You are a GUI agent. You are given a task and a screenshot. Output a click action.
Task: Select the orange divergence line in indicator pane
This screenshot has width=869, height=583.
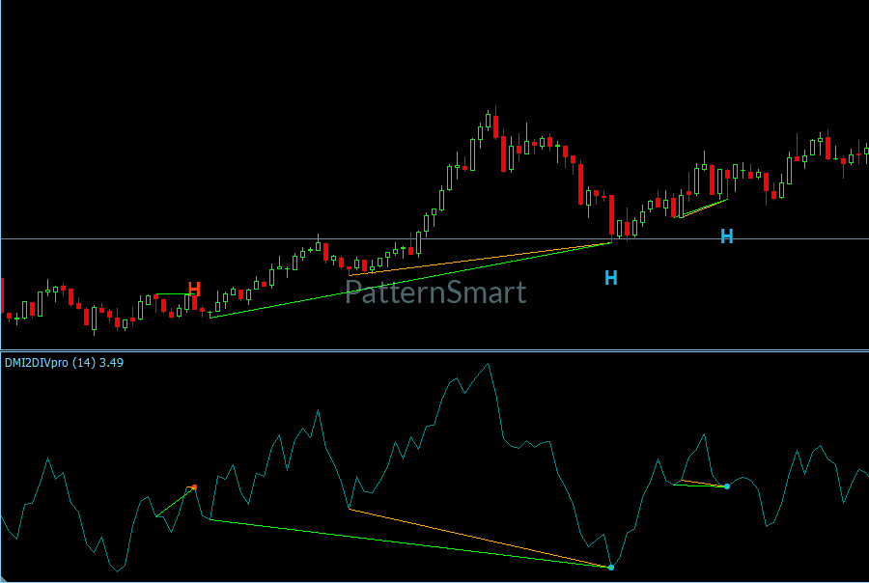pos(480,538)
